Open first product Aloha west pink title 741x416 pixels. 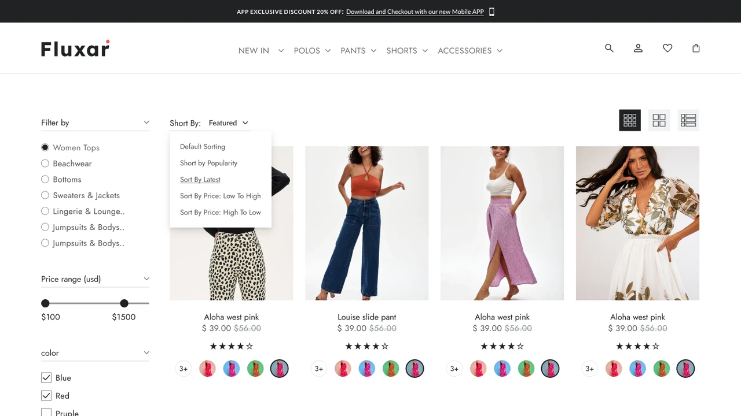(x=232, y=317)
